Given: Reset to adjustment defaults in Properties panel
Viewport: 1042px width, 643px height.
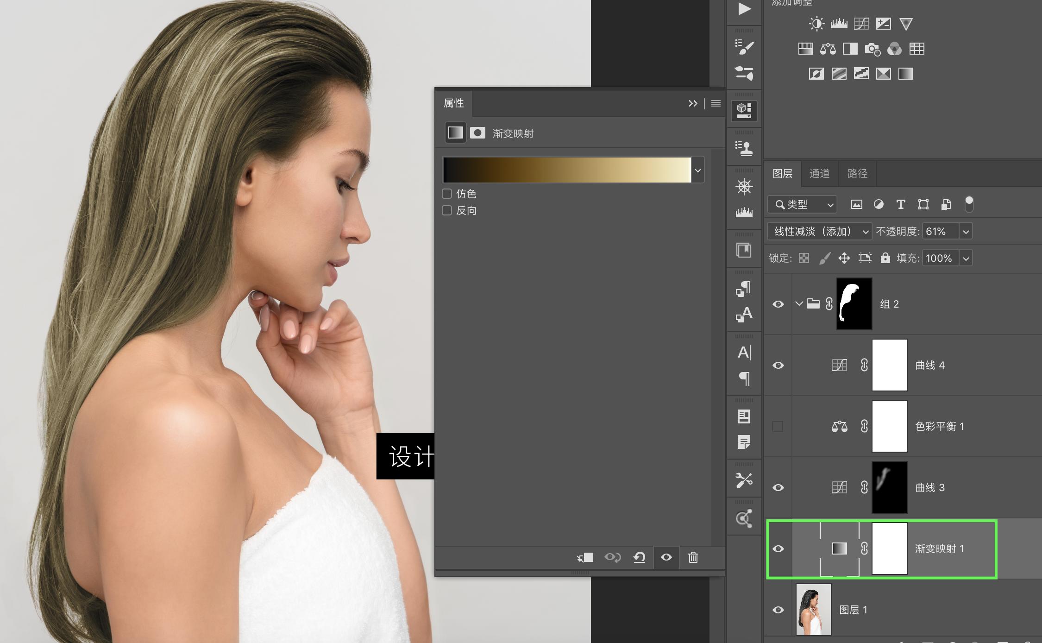Looking at the screenshot, I should tap(639, 557).
